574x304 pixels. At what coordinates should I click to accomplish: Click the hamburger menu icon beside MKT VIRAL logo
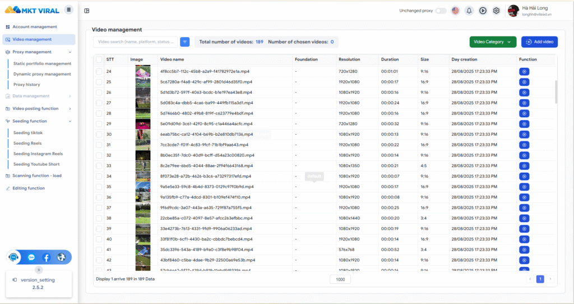click(x=68, y=10)
